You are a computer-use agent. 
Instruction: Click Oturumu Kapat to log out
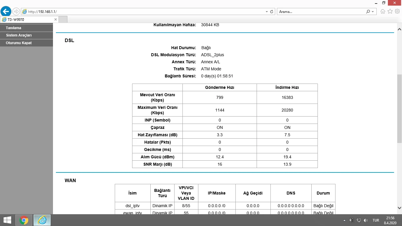[x=26, y=43]
